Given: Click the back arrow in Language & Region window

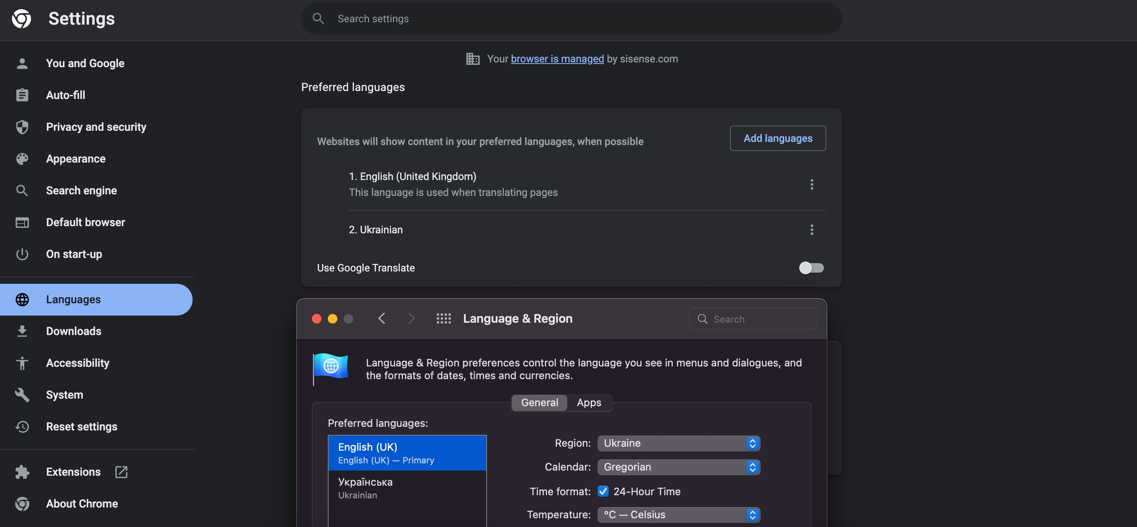Looking at the screenshot, I should 382,318.
